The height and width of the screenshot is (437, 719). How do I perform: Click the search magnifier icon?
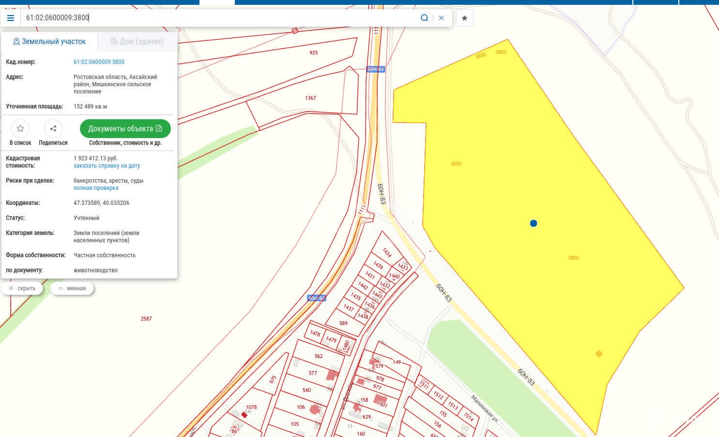(424, 18)
